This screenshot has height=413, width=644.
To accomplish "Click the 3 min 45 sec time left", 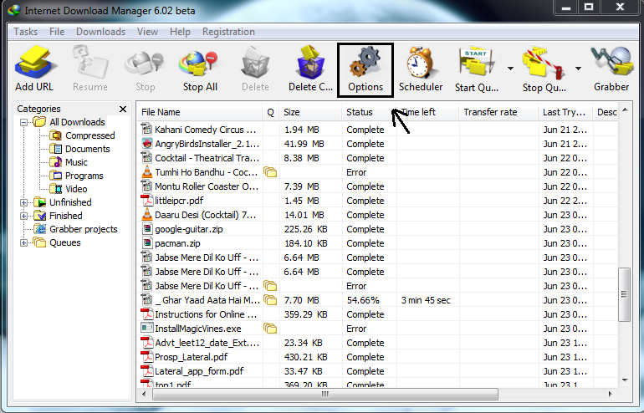I will [x=426, y=300].
